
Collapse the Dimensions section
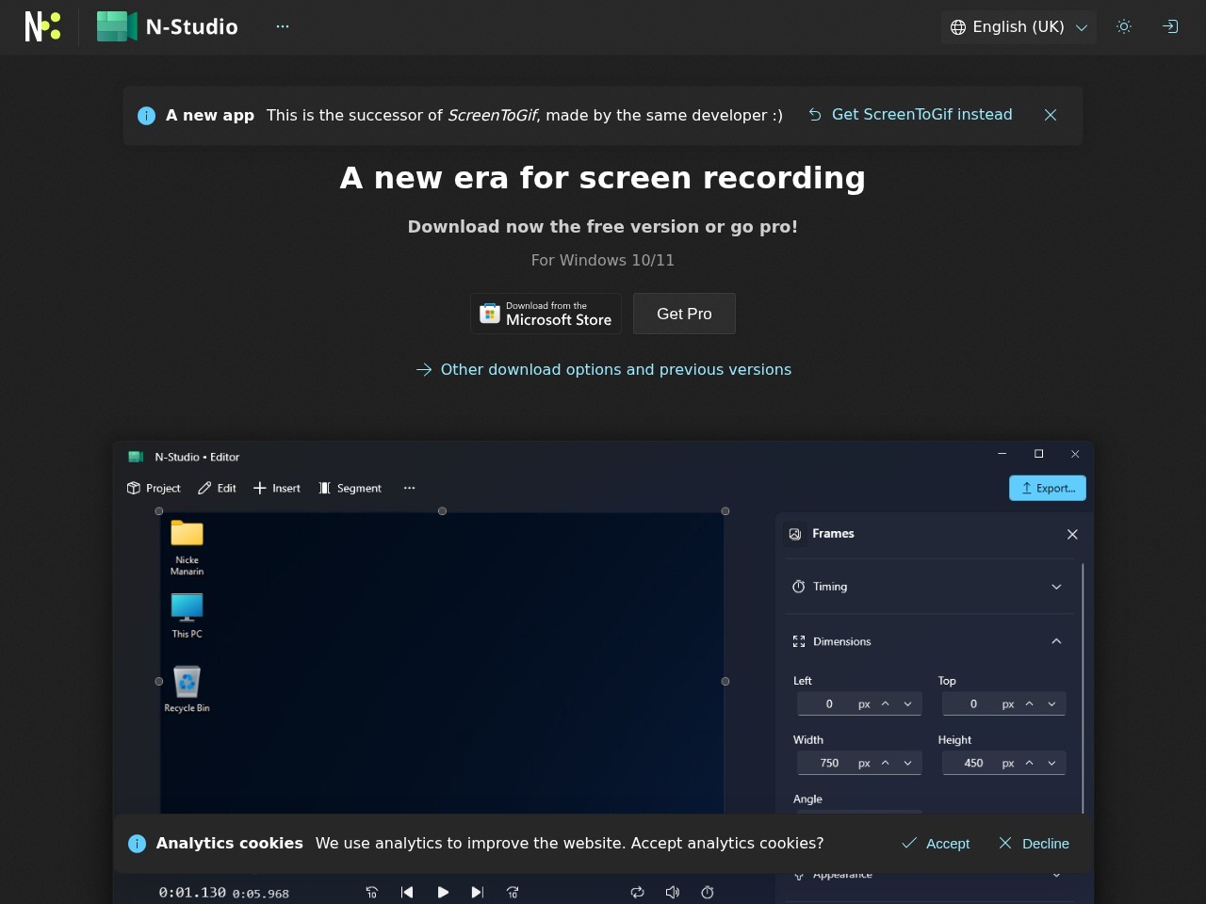click(928, 641)
